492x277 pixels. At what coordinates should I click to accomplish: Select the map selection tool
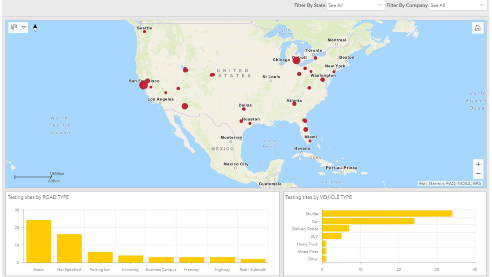13,27
